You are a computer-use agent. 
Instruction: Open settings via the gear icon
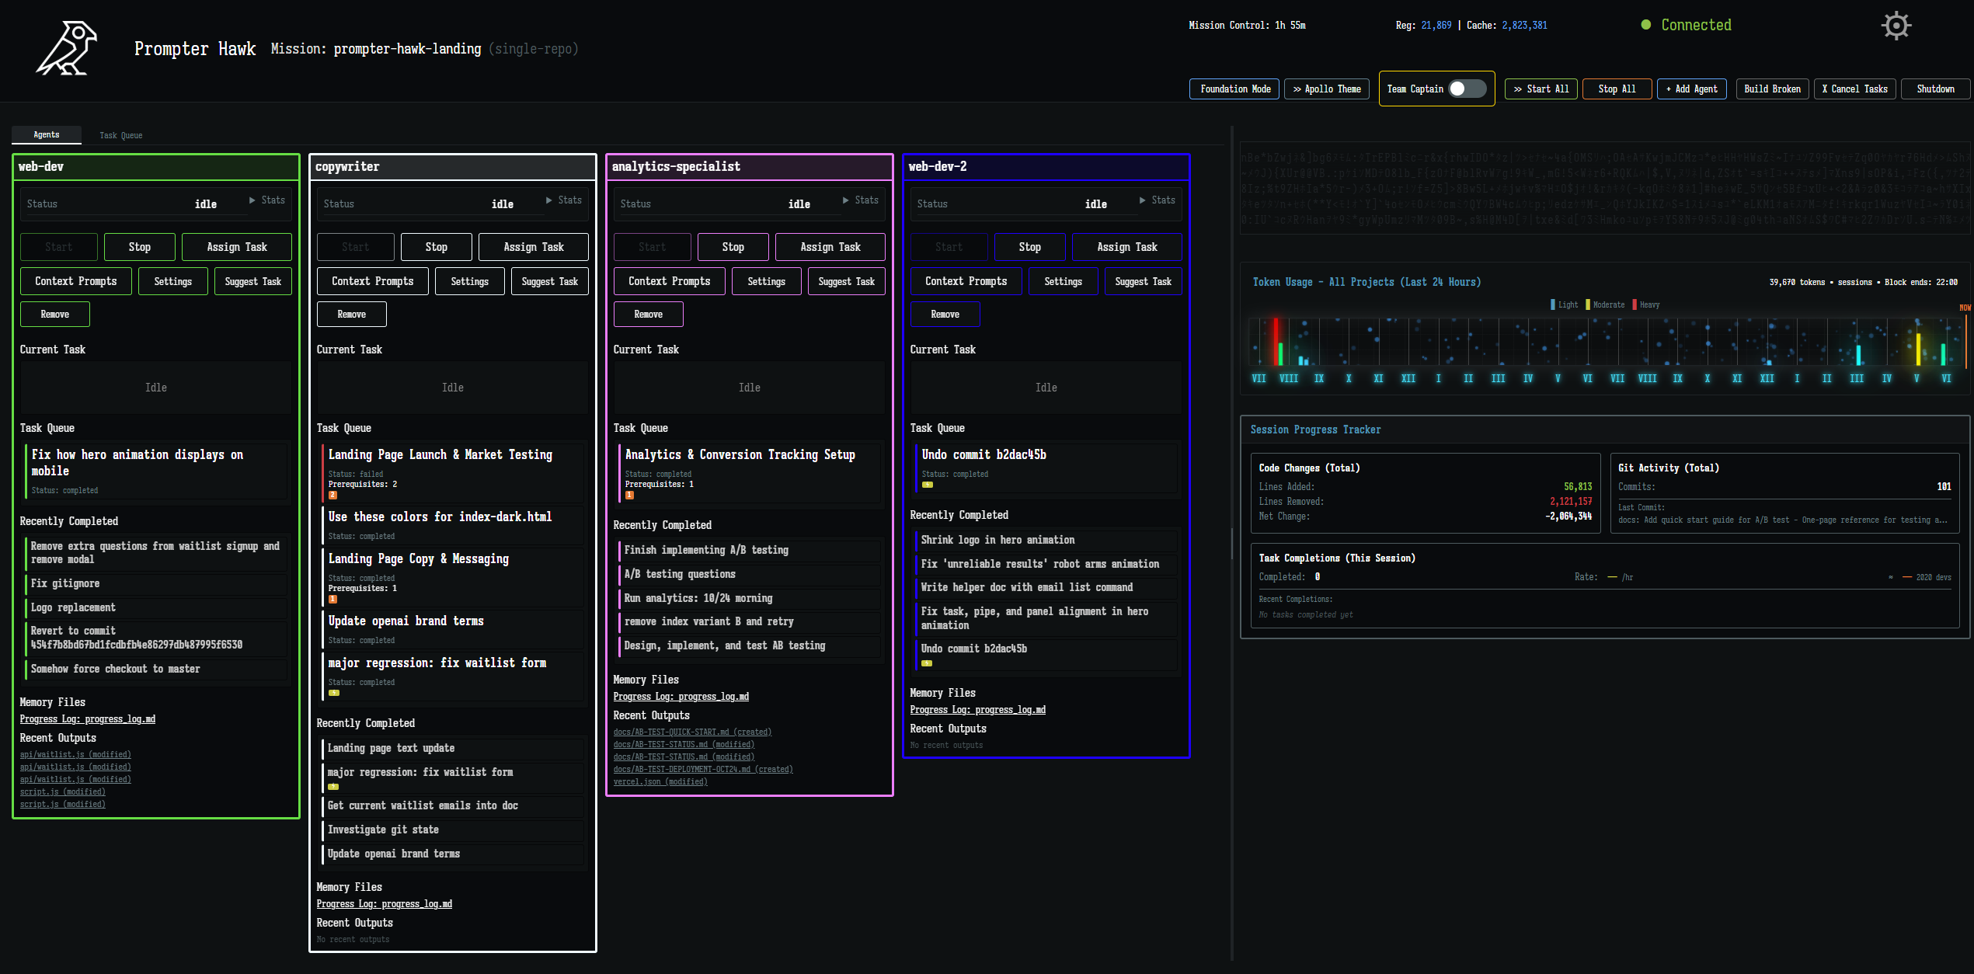[x=1896, y=25]
